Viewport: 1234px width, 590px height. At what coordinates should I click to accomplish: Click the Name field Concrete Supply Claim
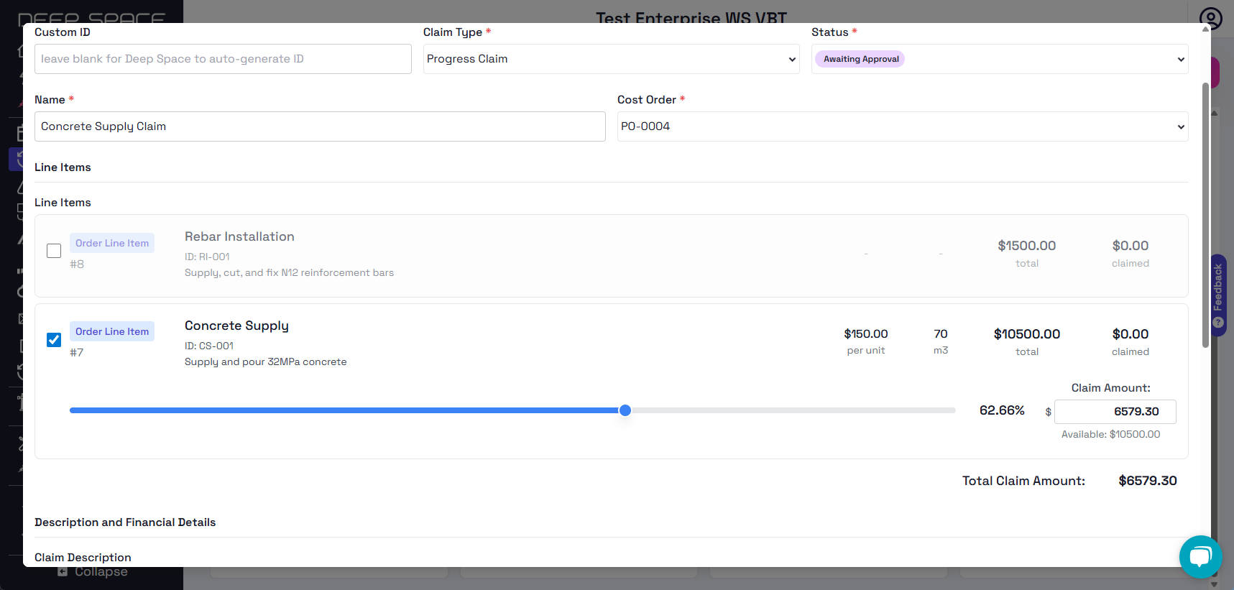pos(320,126)
